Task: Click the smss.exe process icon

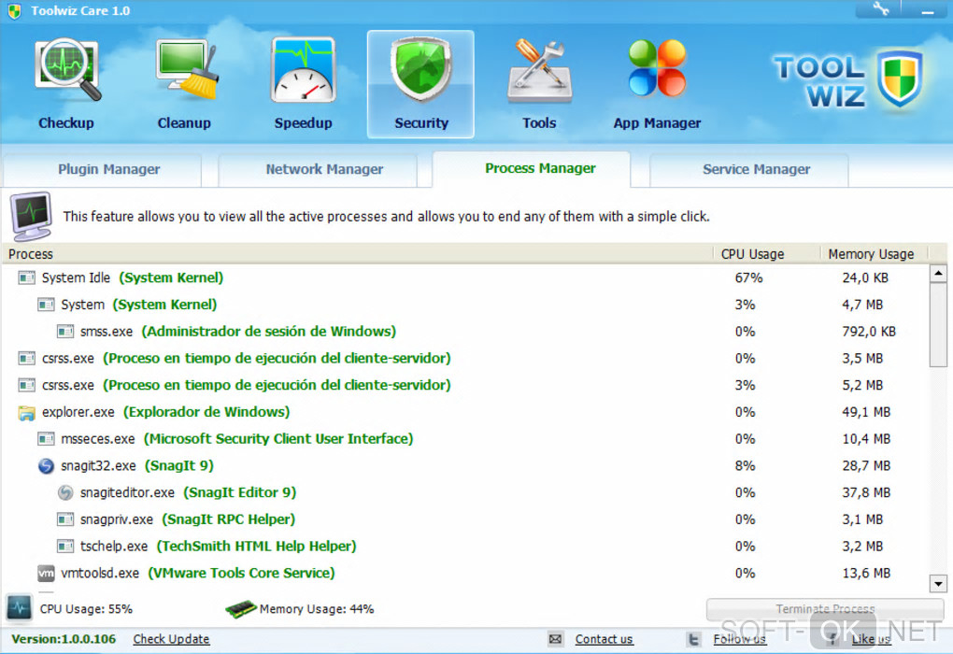Action: (65, 332)
